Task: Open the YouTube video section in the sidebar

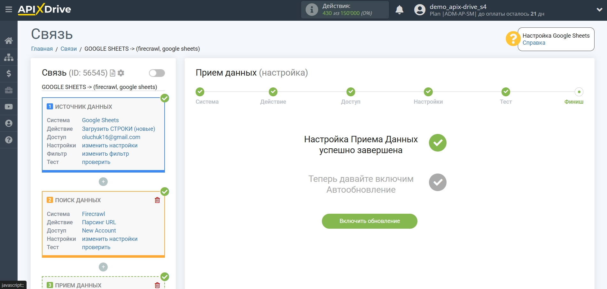Action: point(9,106)
